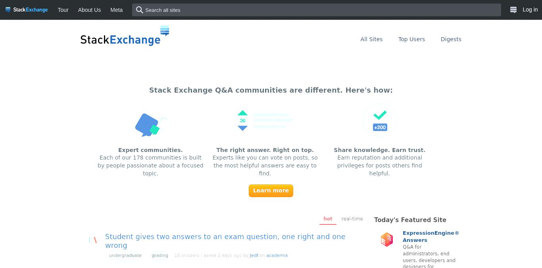
Task: Select the undergraduate tag
Action: tap(125, 255)
